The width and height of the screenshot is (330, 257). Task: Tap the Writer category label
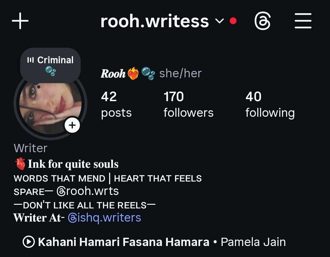coord(31,148)
